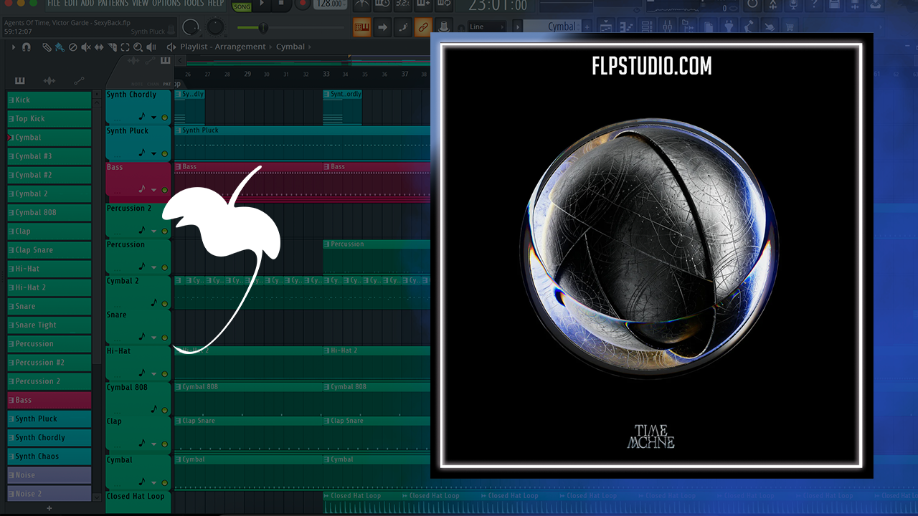
Task: Click the magnet snap icon in playlist toolbar
Action: 27,47
